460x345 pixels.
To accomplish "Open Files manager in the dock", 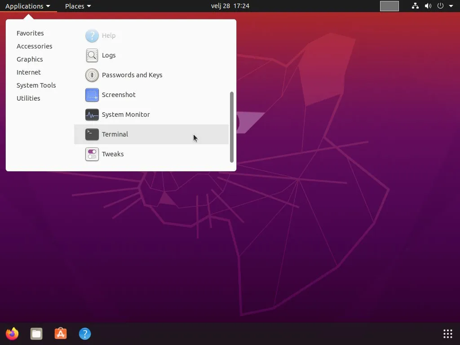I will click(36, 334).
